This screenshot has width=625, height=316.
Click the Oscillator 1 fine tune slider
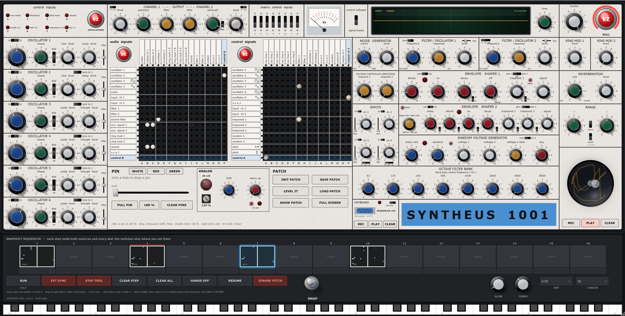click(104, 58)
